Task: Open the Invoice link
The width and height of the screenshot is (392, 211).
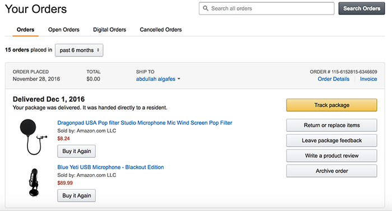Action: [368, 79]
